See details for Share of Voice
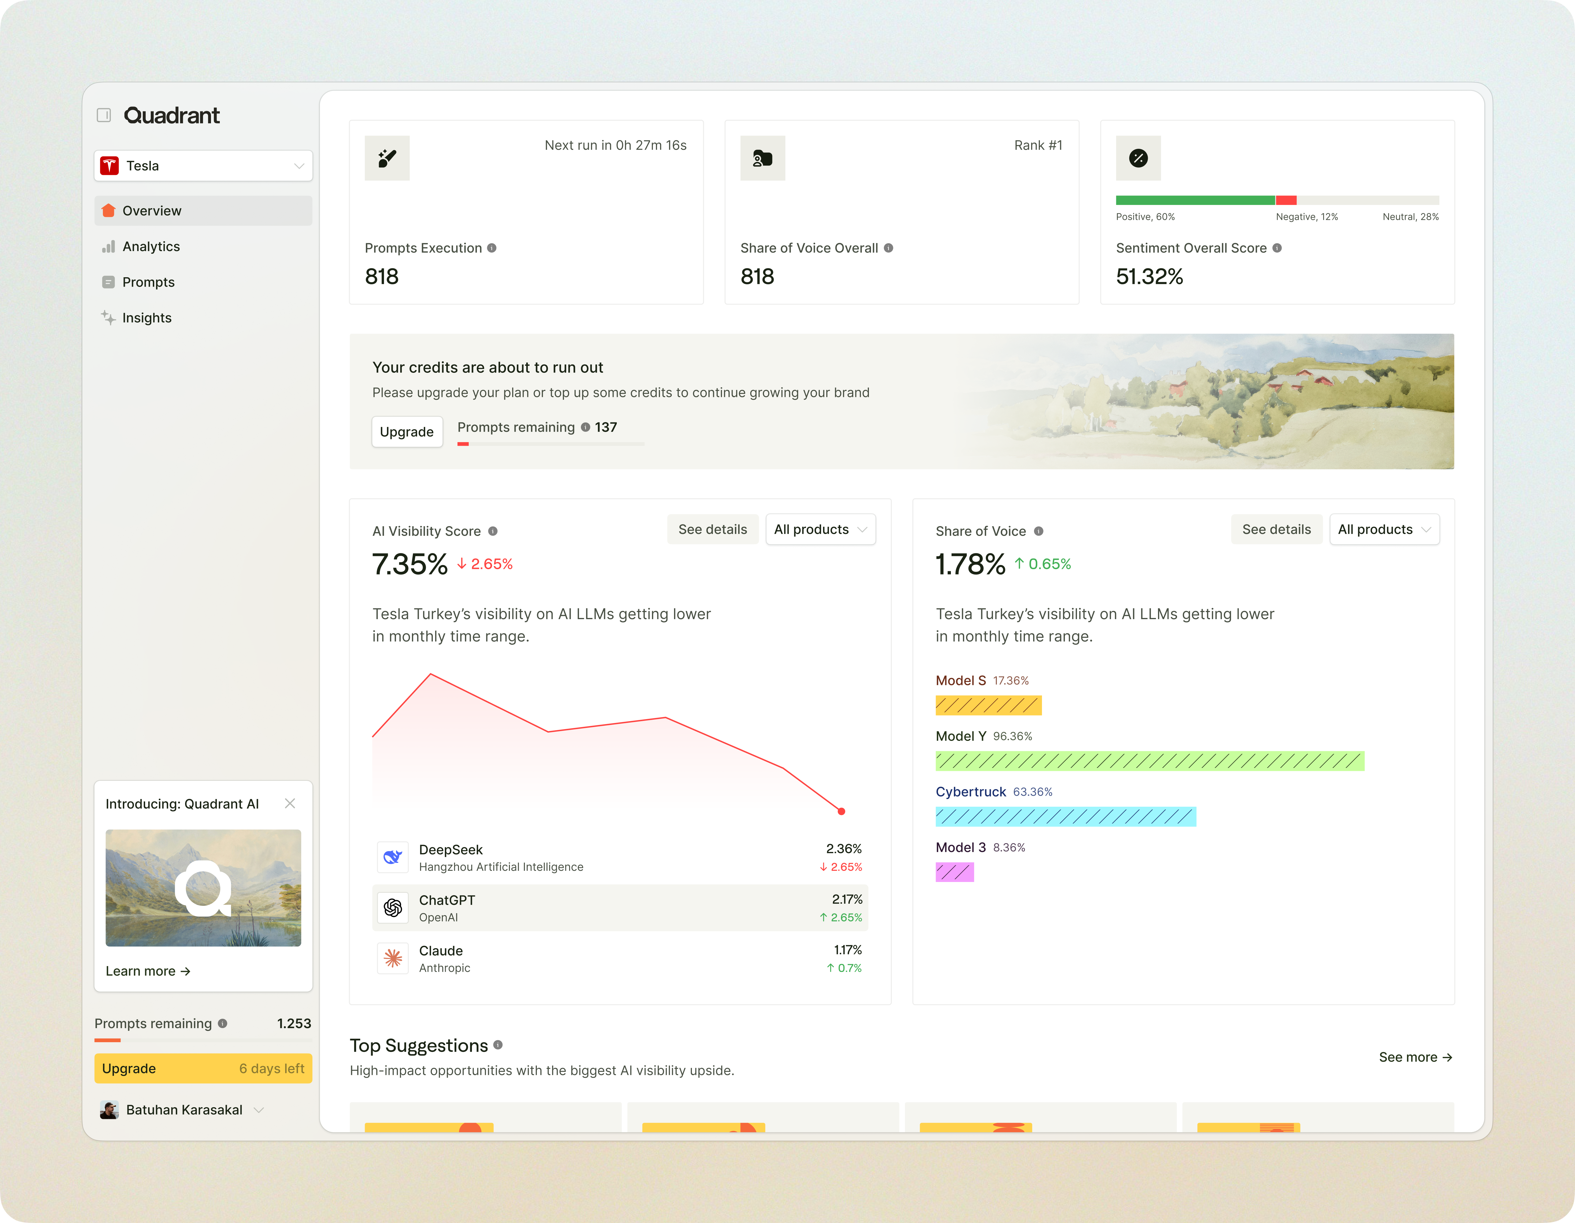 (1276, 529)
